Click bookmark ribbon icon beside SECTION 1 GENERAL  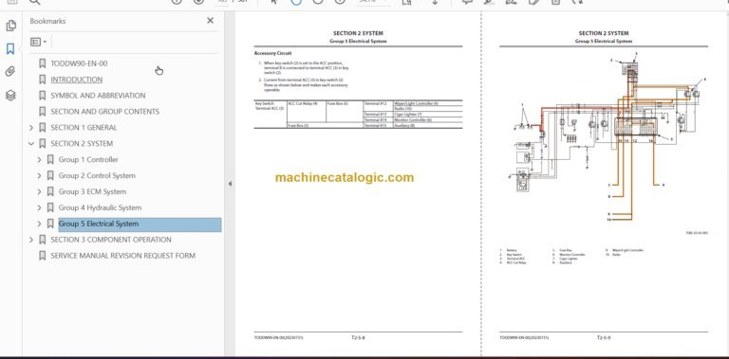point(43,128)
